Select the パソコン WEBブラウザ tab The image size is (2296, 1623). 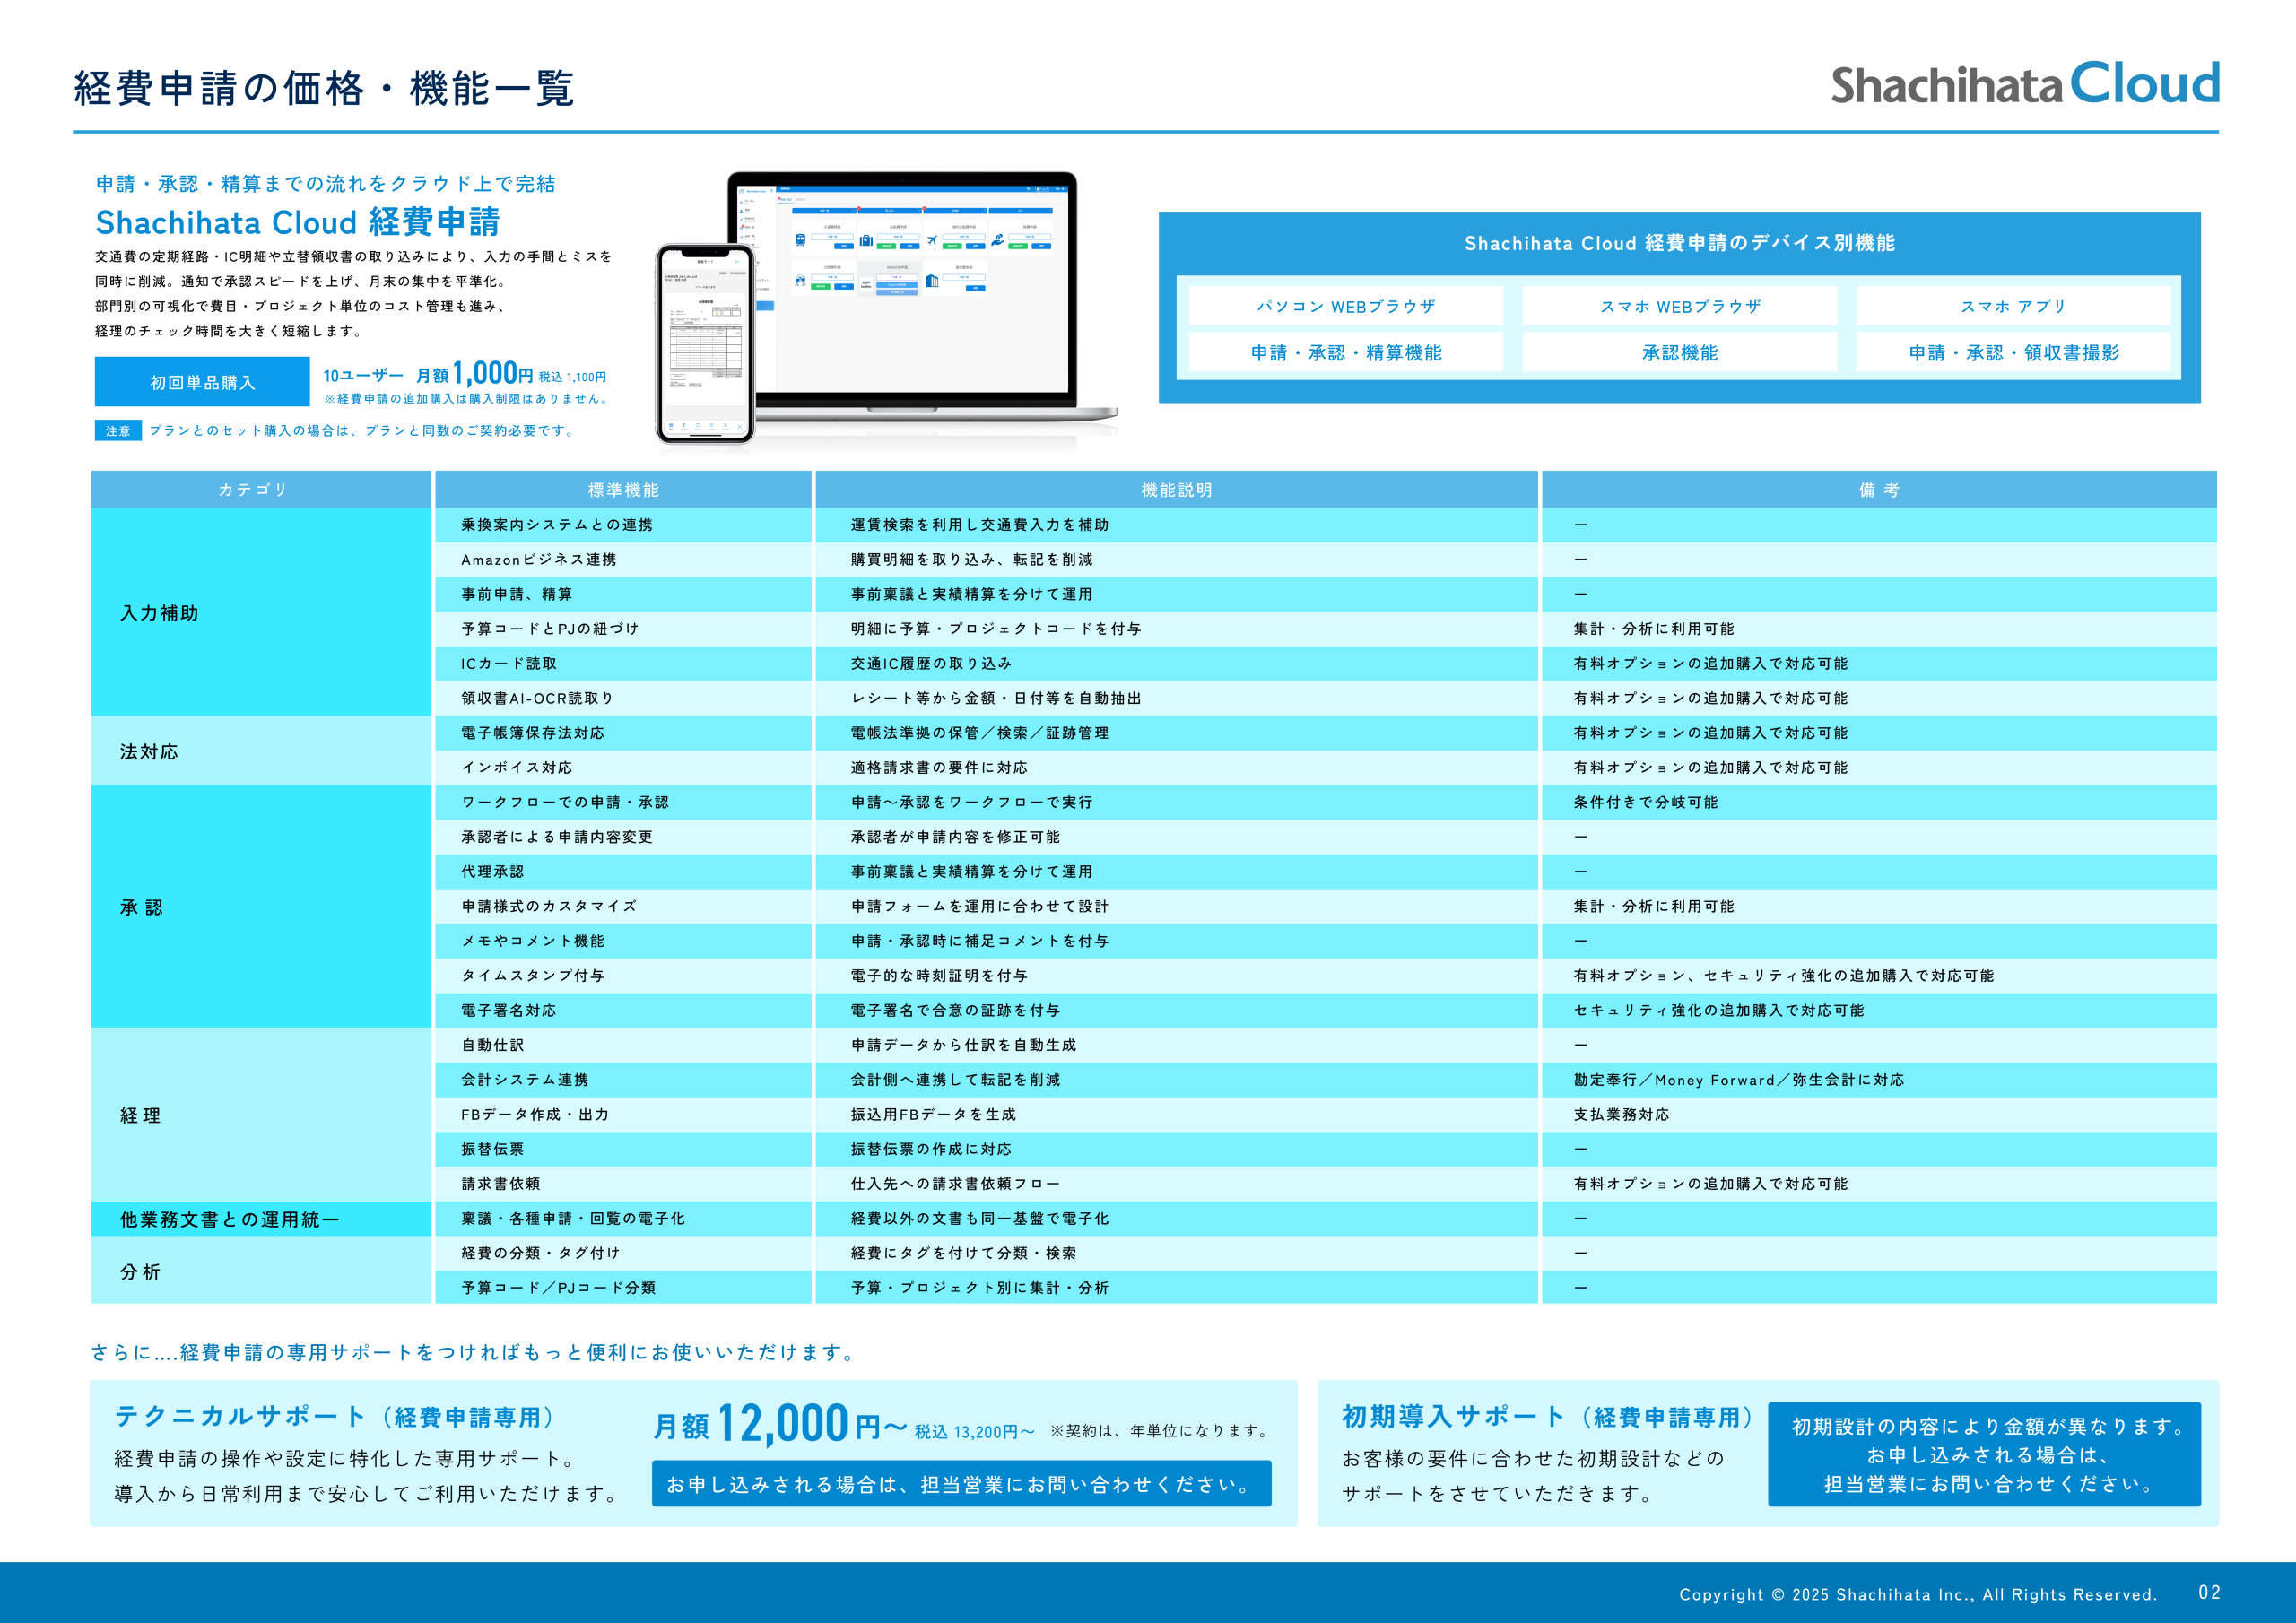coord(1345,306)
